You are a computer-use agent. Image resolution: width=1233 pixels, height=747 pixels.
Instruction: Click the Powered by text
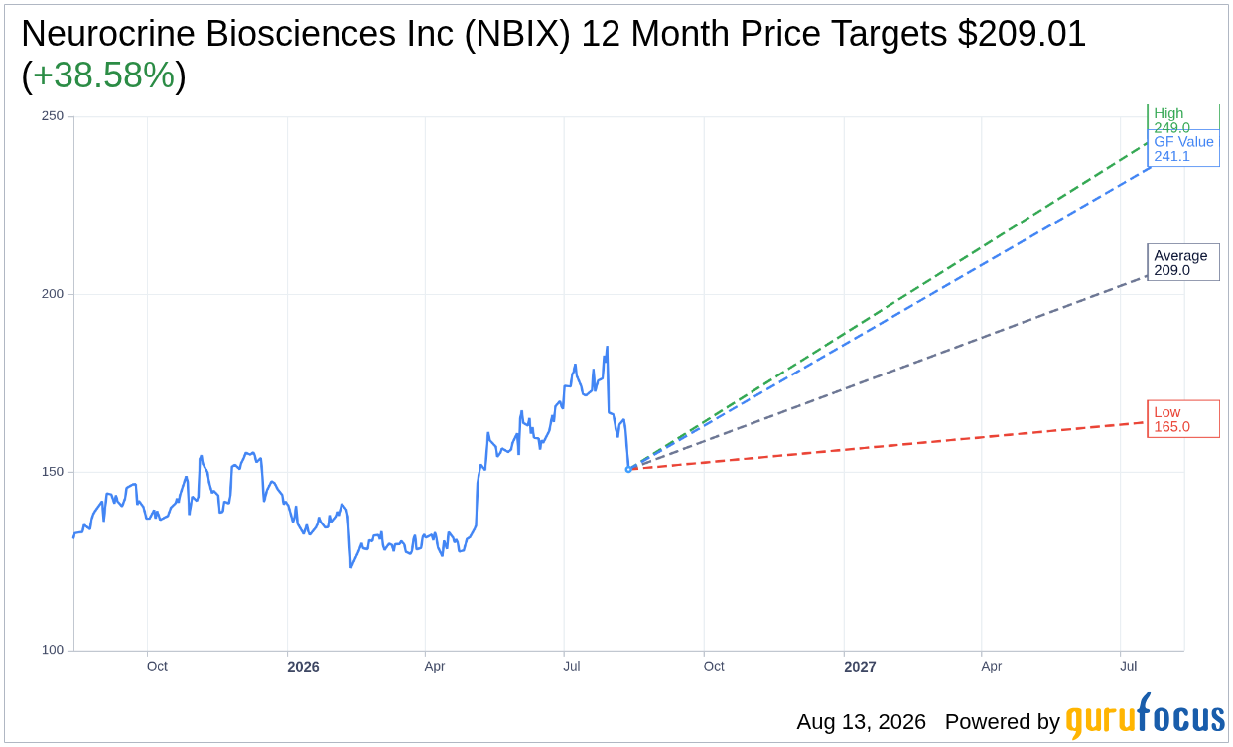point(1003,722)
